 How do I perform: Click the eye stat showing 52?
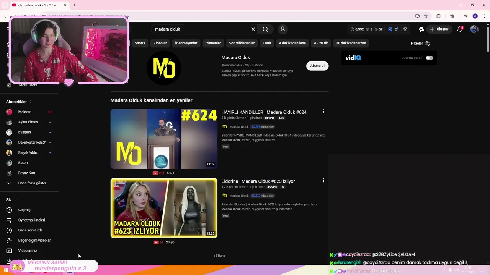[x=379, y=29]
